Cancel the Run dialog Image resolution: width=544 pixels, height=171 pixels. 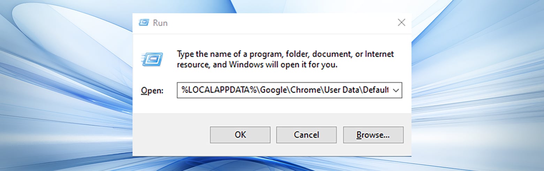pos(307,135)
